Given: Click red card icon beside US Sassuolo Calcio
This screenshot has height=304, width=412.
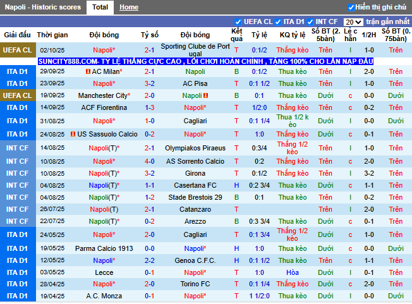Looking at the screenshot, I should point(73,134).
